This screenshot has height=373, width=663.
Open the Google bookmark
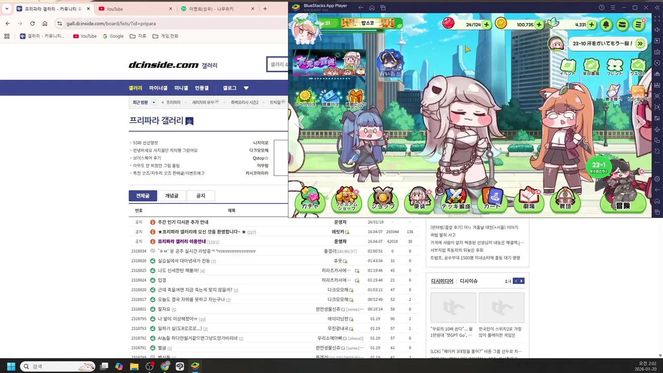(113, 36)
